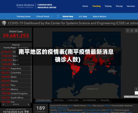Open the Lancet Inf Dis Article Here link
Viewport: 138px width, 113px height.
(x=71, y=106)
